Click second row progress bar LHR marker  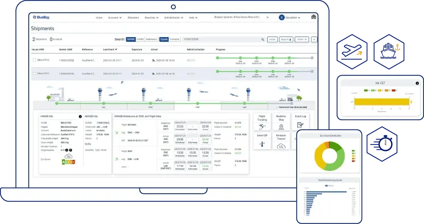[x=289, y=71]
